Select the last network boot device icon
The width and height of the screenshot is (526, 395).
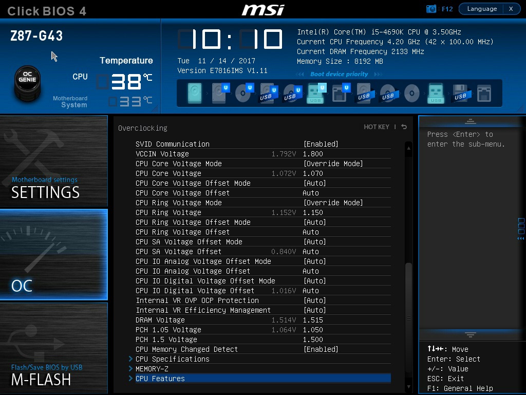coord(484,93)
